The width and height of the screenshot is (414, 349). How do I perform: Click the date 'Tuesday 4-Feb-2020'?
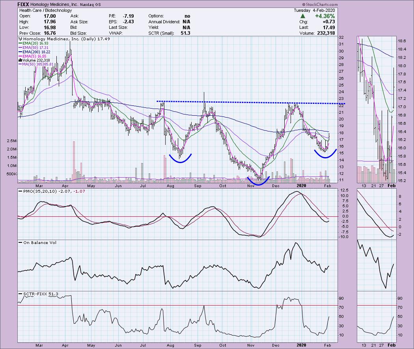click(314, 10)
